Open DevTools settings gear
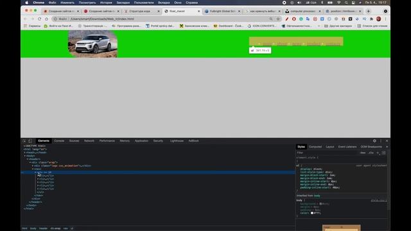Screen dimensions: 411x231 pos(374,141)
